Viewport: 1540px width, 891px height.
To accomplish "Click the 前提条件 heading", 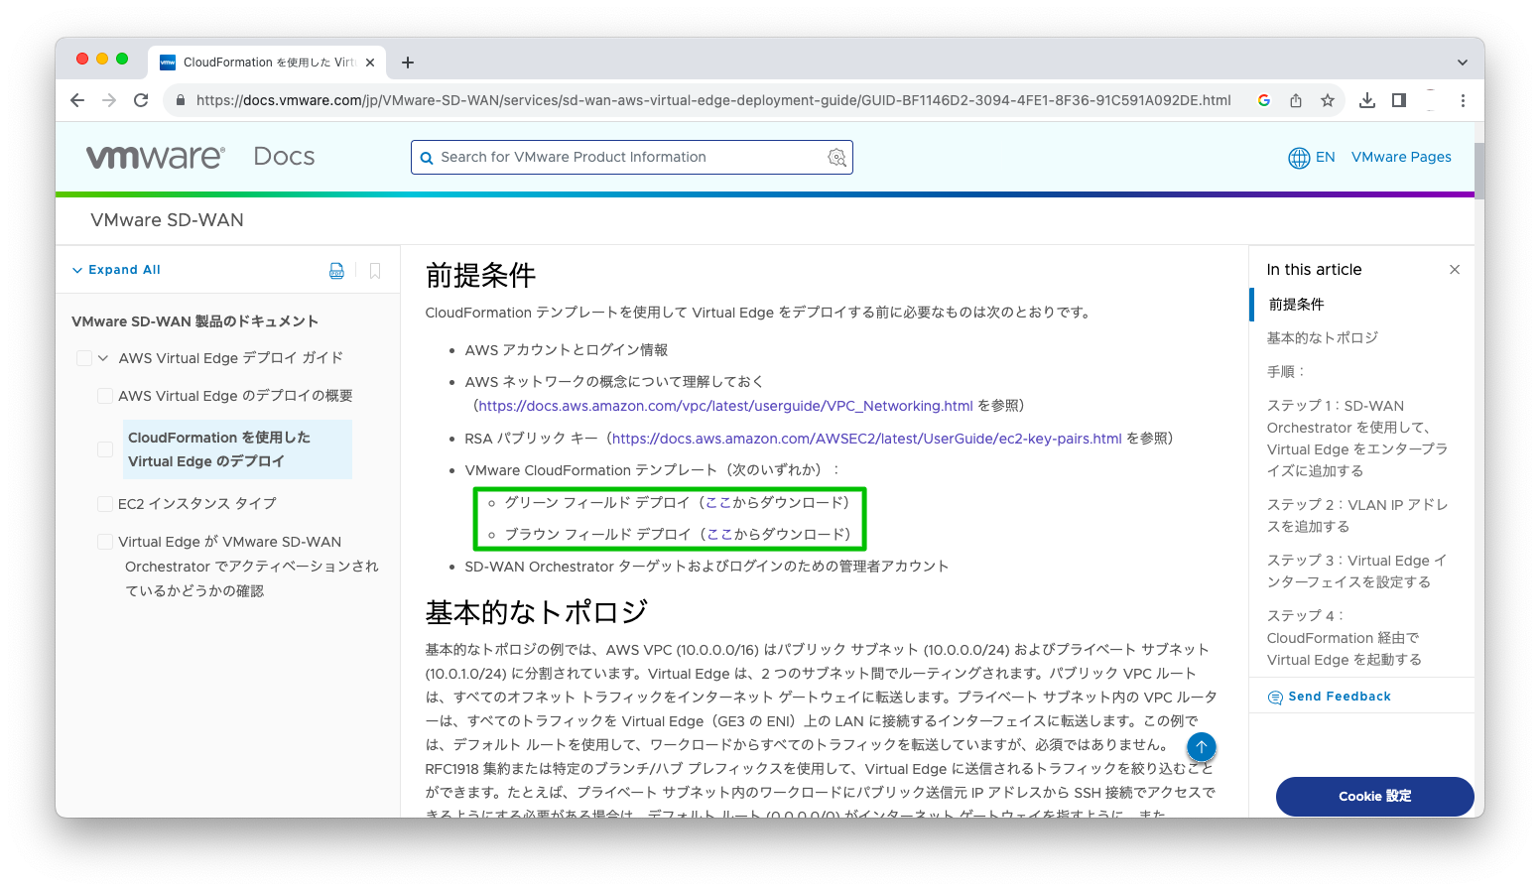I will point(480,276).
